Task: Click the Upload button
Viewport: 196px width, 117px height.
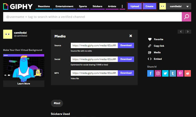Action: pyautogui.click(x=135, y=6)
